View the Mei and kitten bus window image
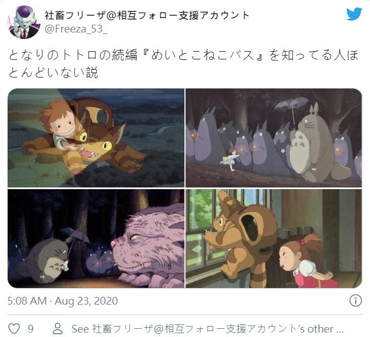Image resolution: width=370 pixels, height=337 pixels. tap(274, 239)
